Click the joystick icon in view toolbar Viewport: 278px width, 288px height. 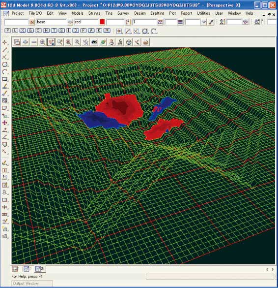tap(111, 42)
